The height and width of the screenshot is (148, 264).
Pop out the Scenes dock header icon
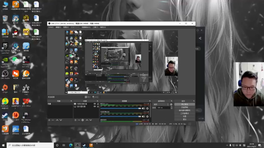point(71,101)
